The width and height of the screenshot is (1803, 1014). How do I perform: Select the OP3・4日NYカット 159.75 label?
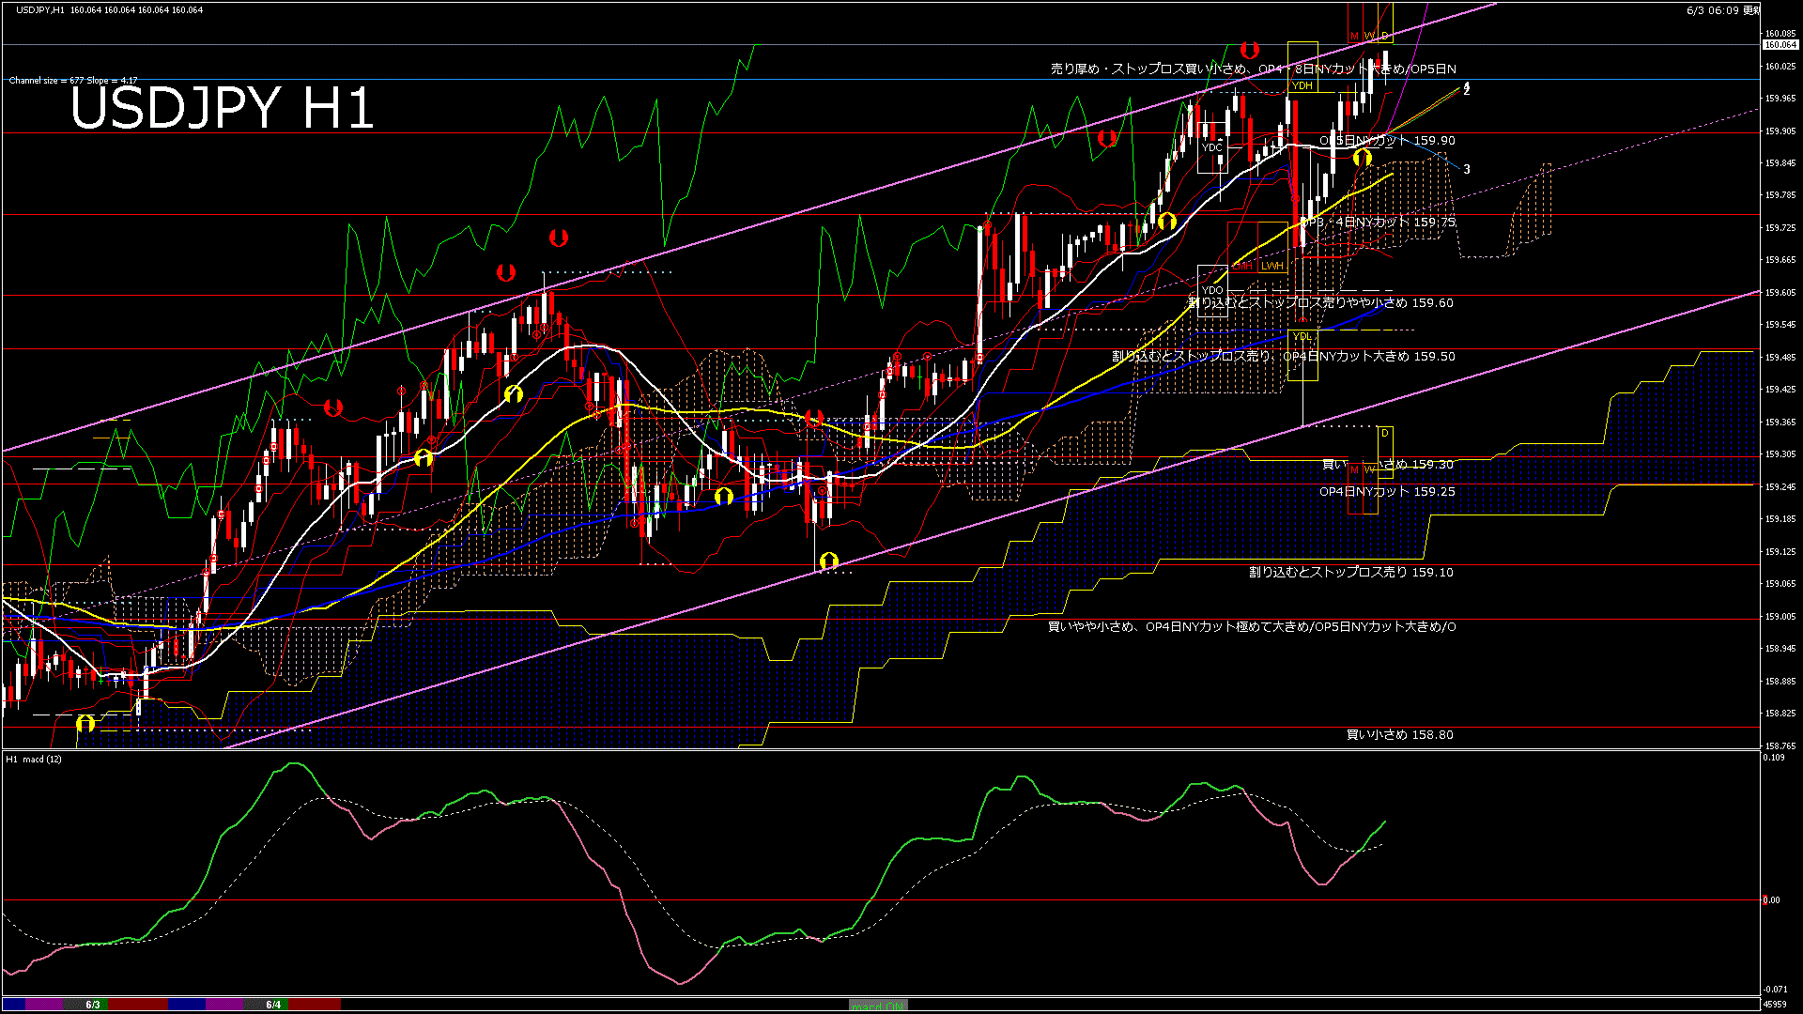(x=1377, y=223)
